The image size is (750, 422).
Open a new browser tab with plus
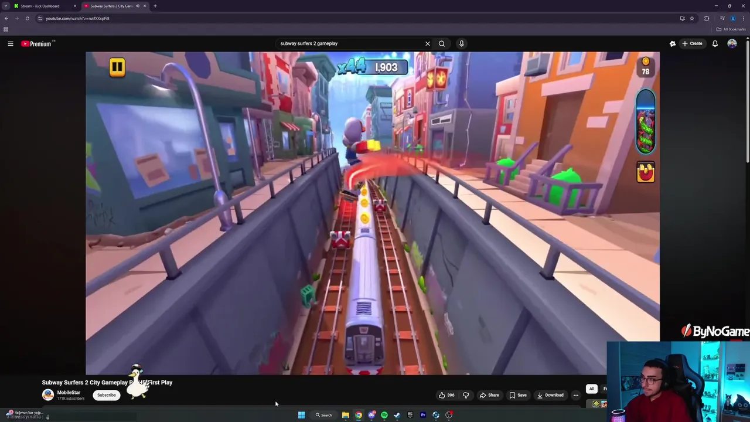click(x=155, y=6)
